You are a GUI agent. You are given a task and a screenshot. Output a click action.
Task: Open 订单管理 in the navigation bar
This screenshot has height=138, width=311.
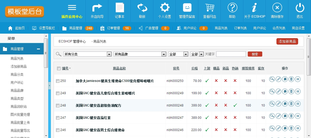coord(113,28)
